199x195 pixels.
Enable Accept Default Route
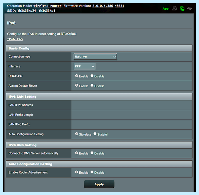point(77,85)
